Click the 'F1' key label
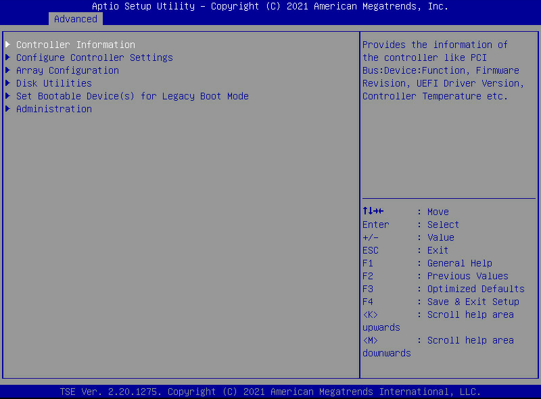The height and width of the screenshot is (399, 541). (368, 263)
